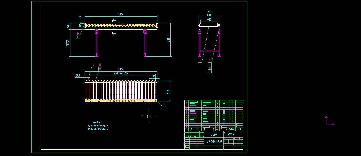The width and height of the screenshot is (361, 156).
Task: Select the first technical requirement line
Action: (x=98, y=126)
